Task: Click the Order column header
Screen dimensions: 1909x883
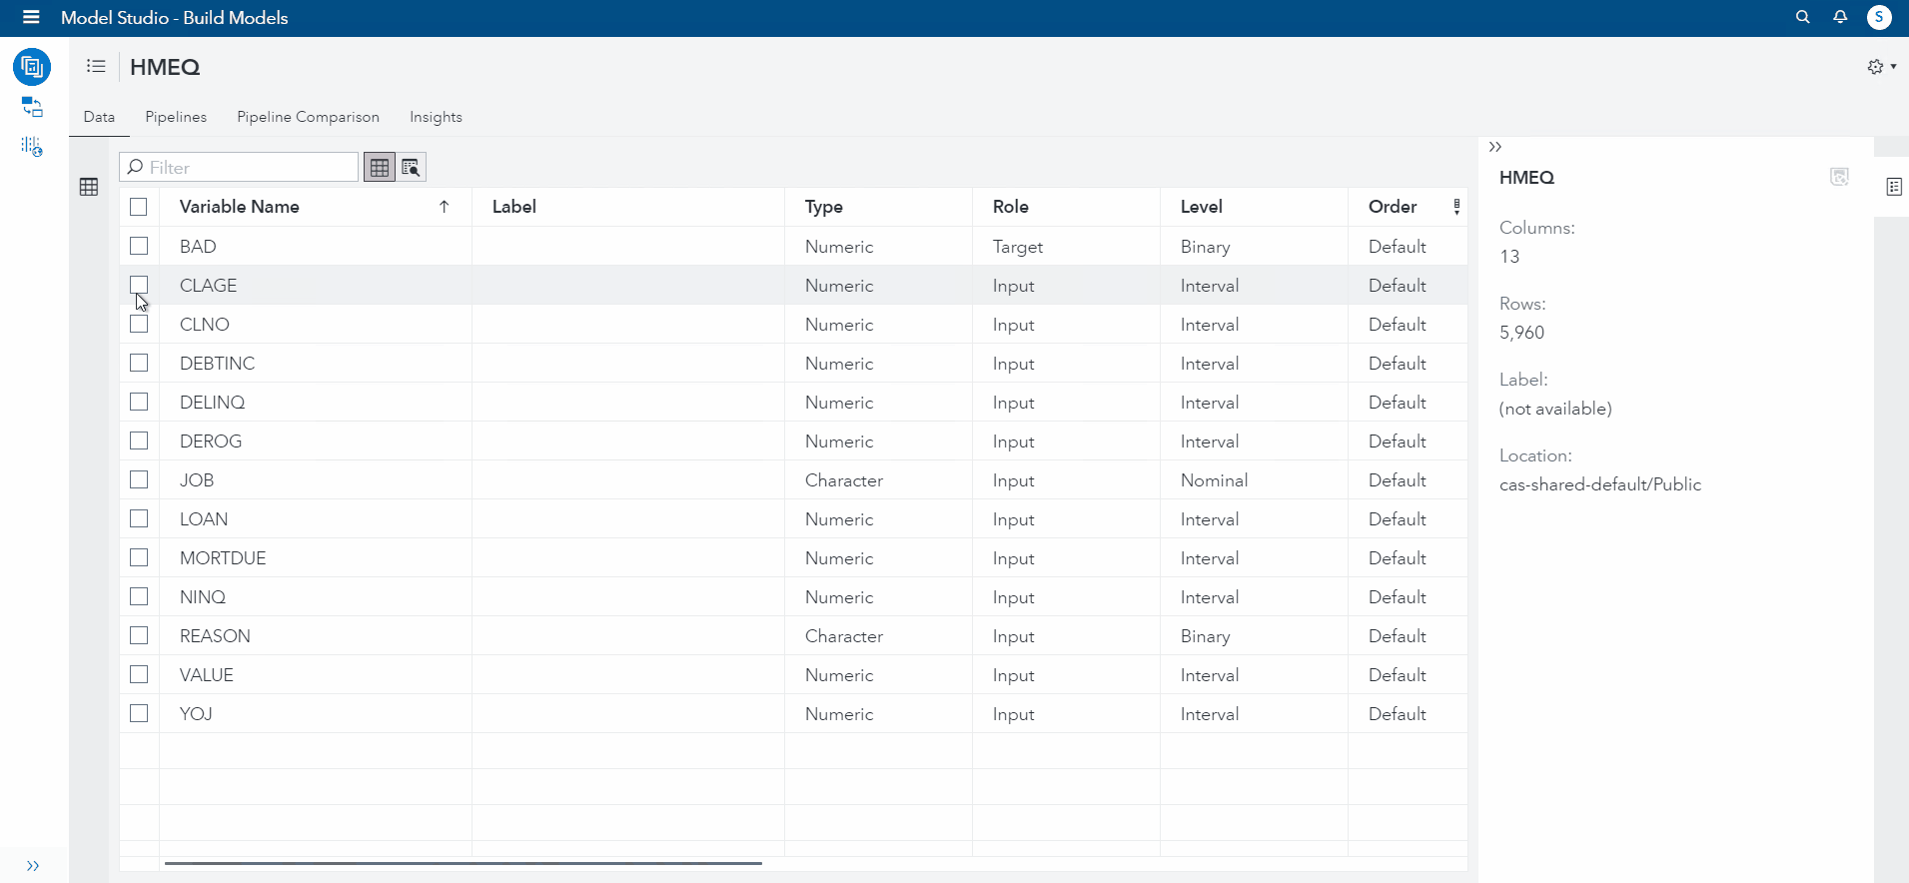Action: 1408,207
